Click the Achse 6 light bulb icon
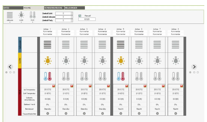207x122 pixels. pyautogui.click(x=139, y=60)
